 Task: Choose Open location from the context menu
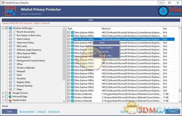(106, 48)
